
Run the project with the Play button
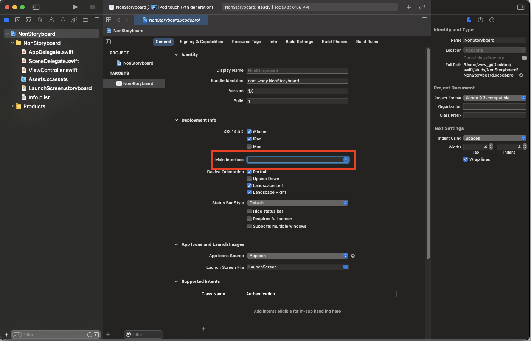[x=75, y=7]
